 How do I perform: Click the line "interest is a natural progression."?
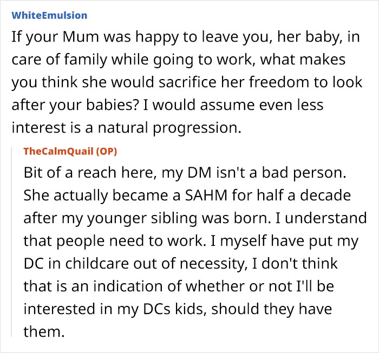[126, 128]
